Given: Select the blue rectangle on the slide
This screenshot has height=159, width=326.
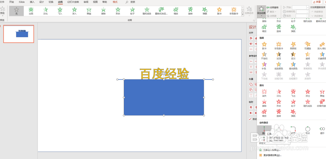Looking at the screenshot, I should click(164, 98).
